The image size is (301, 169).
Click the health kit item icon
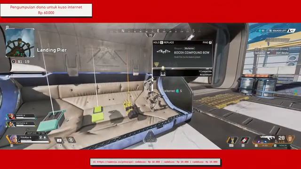[60, 140]
